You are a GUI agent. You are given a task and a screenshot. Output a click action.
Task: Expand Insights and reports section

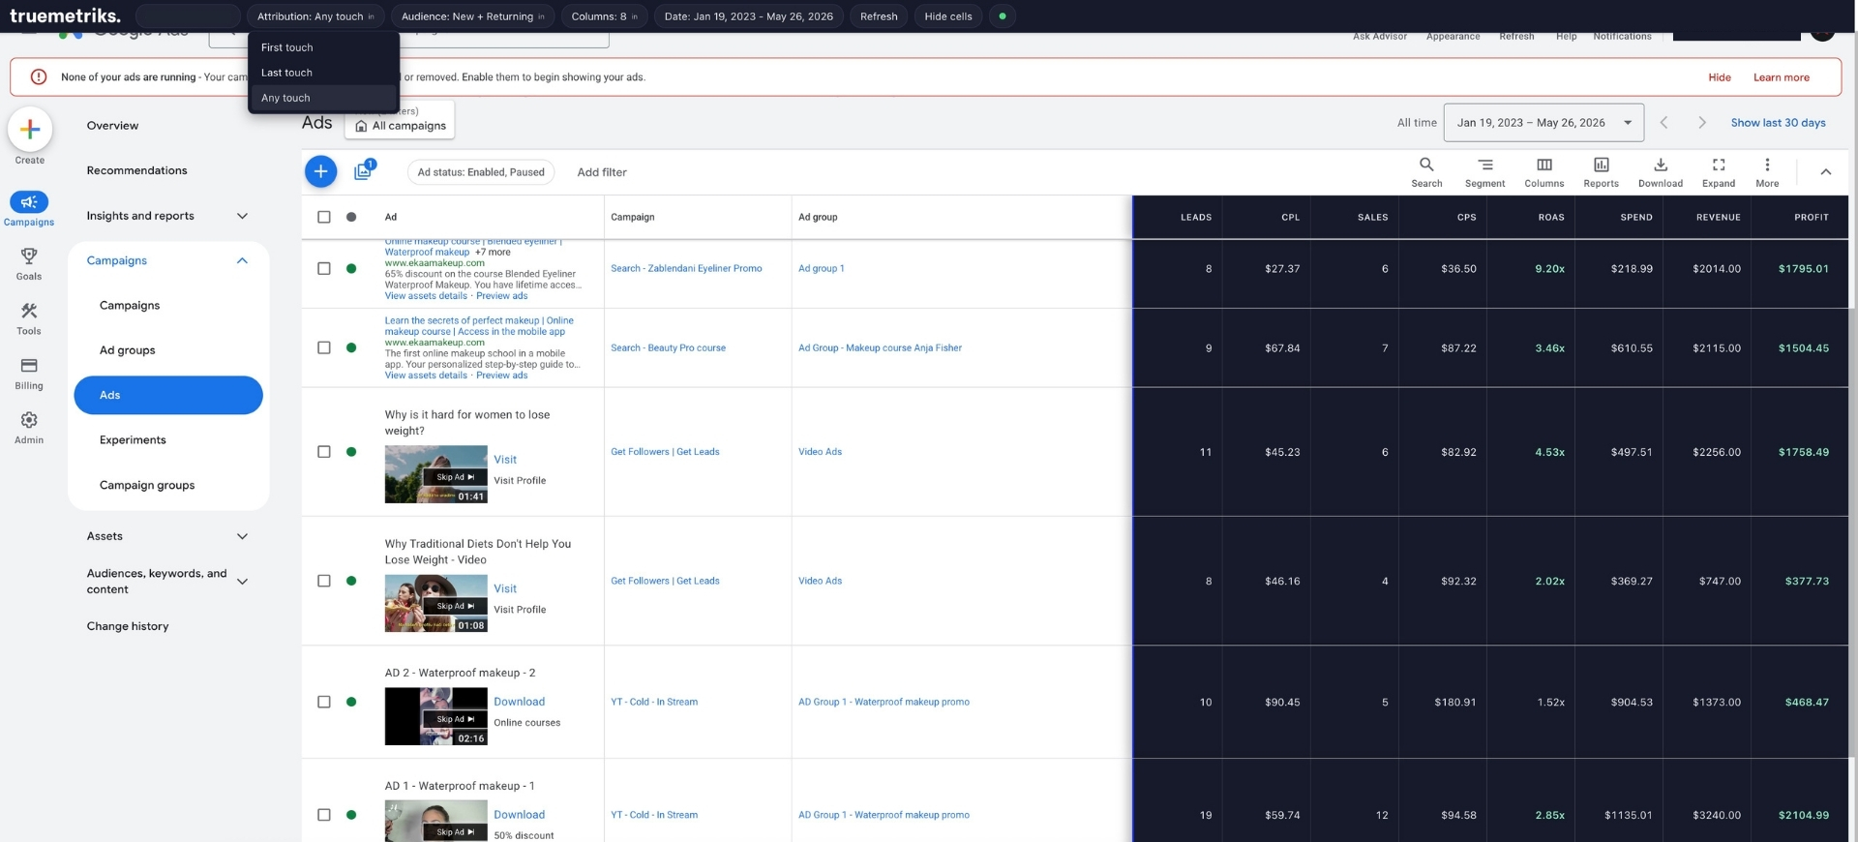[242, 216]
